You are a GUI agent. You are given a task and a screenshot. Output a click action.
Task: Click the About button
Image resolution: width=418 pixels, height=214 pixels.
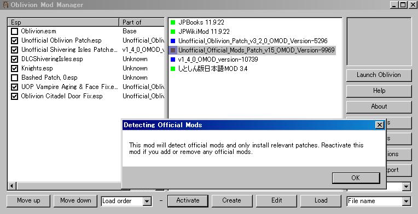[379, 106]
